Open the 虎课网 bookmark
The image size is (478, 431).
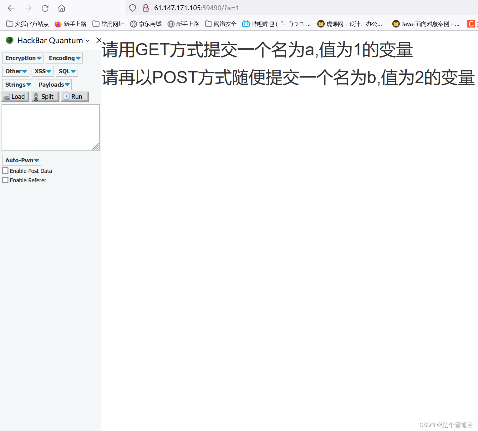coord(350,24)
